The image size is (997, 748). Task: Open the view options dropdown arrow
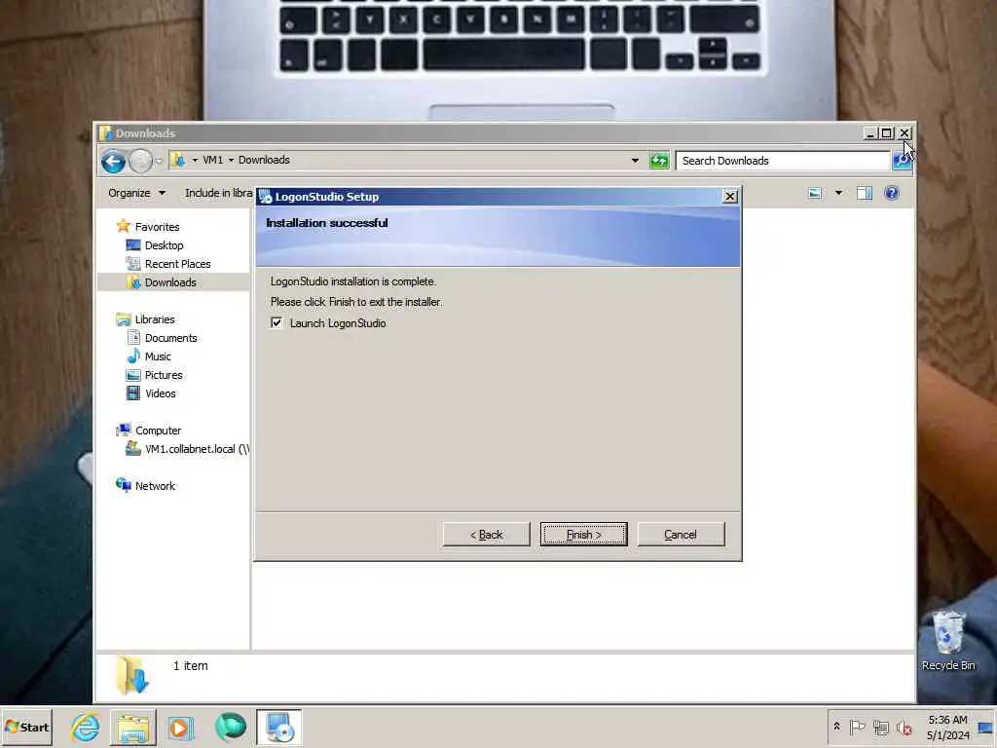coord(838,193)
